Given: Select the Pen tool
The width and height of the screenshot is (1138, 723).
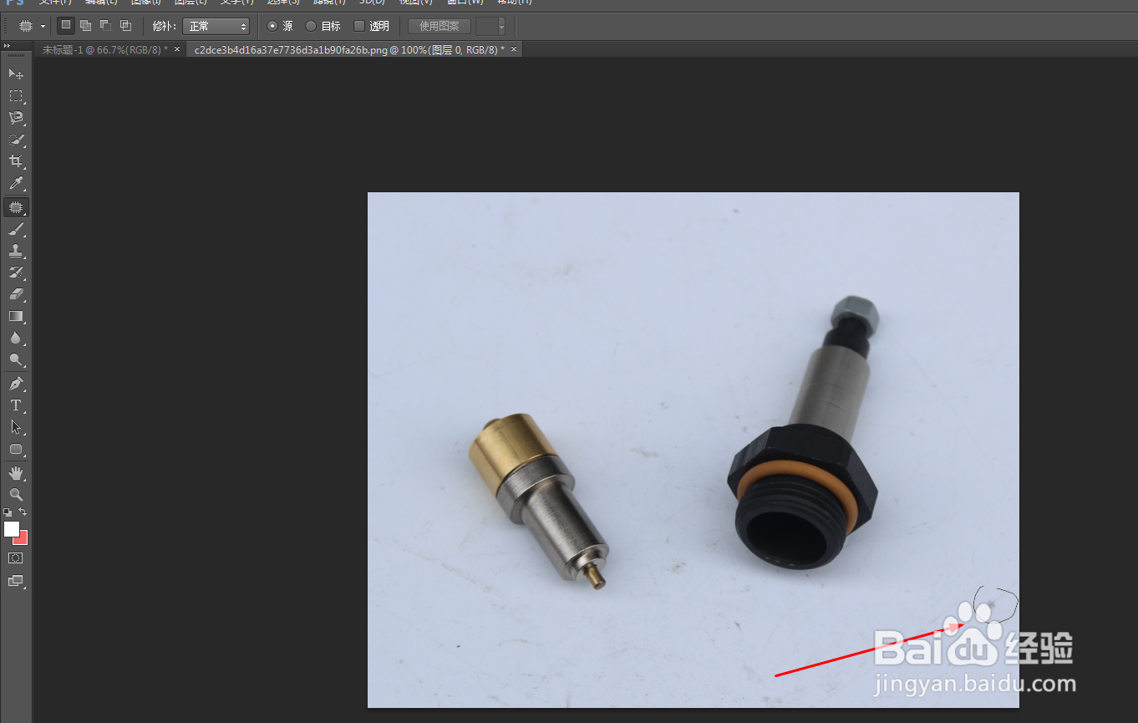Looking at the screenshot, I should pyautogui.click(x=16, y=384).
